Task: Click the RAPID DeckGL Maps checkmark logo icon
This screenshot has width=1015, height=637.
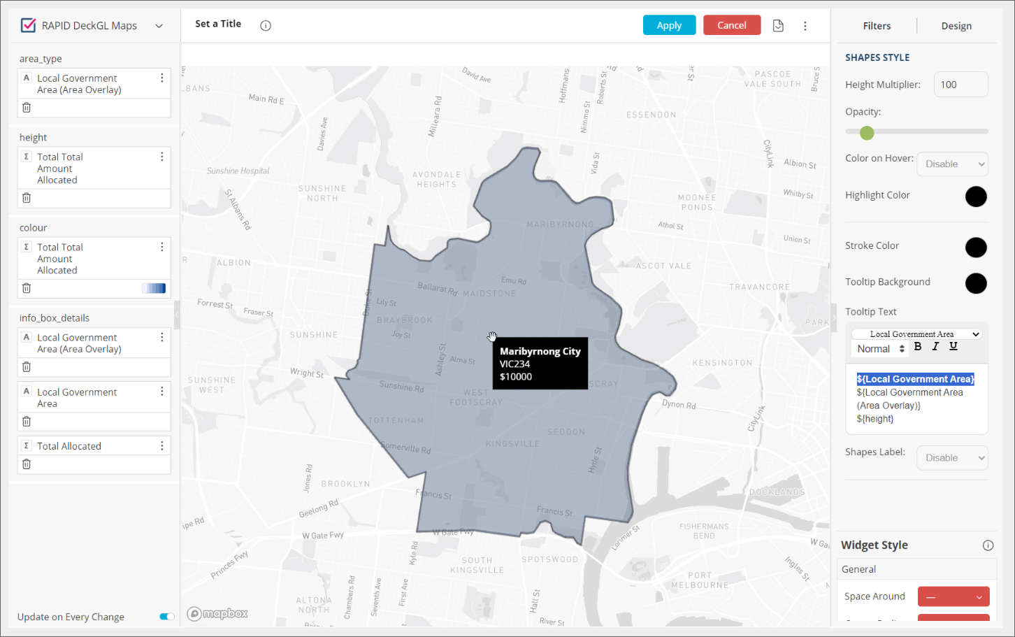Action: [x=28, y=25]
